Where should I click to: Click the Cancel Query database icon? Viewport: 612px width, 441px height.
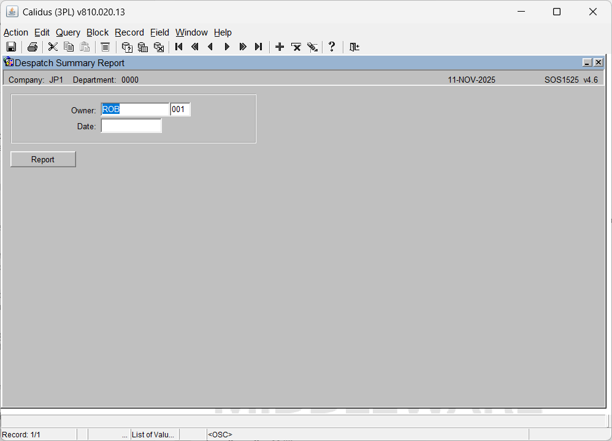pyautogui.click(x=159, y=47)
